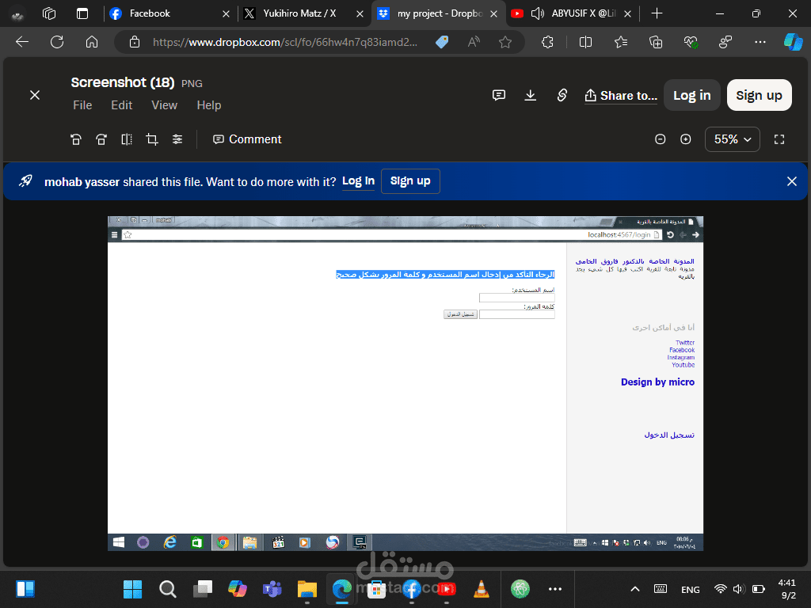Open the Help menu
The width and height of the screenshot is (811, 608).
pos(209,105)
